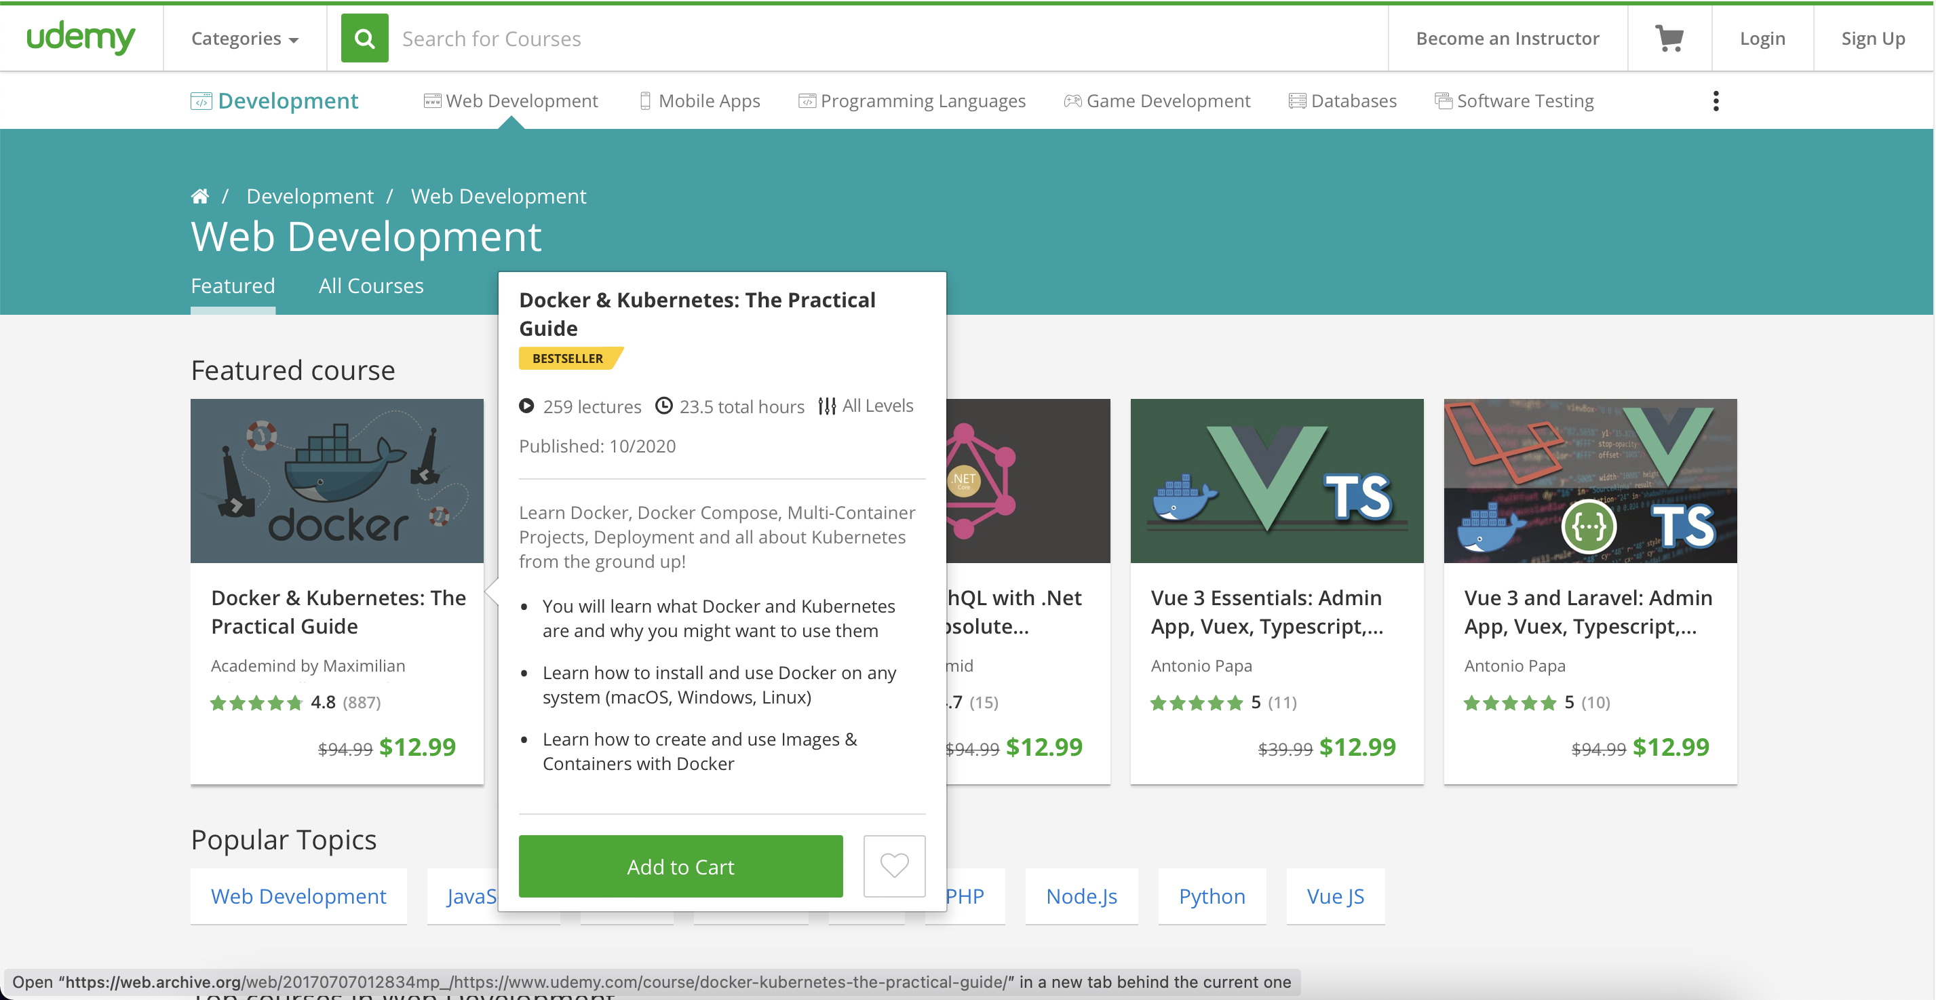Open the Docker course thumbnail image
This screenshot has width=1936, height=1000.
point(336,480)
